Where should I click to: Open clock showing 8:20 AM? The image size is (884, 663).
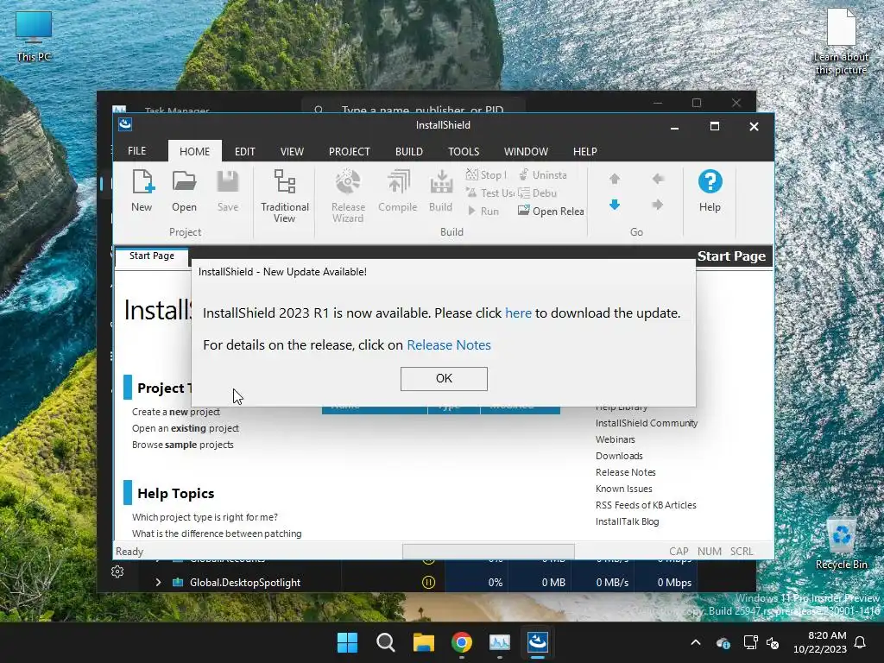point(820,642)
